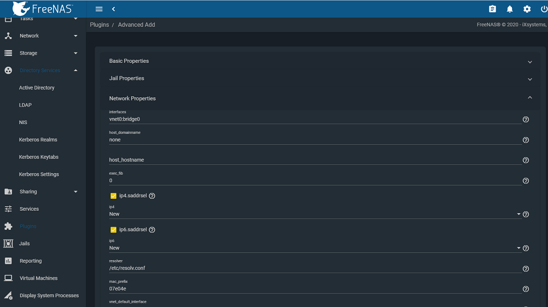Open Virtual Machines from sidebar
Screen dimensions: 548x307
pos(39,278)
